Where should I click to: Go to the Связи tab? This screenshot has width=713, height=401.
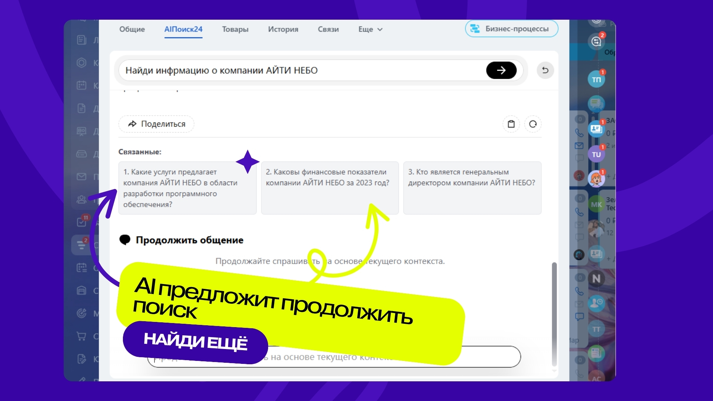[x=328, y=29]
